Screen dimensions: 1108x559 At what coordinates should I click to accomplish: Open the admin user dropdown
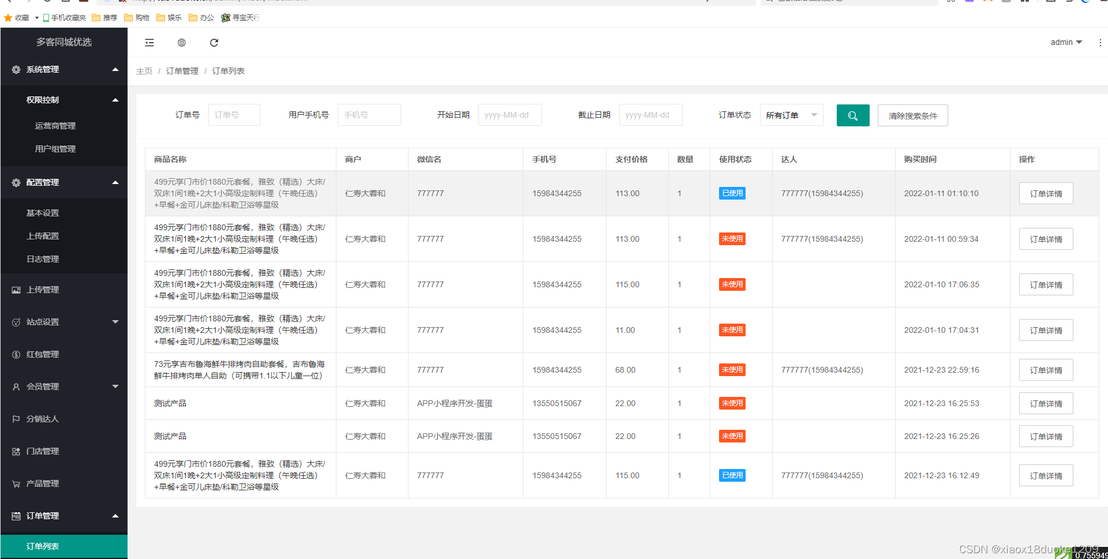tap(1066, 42)
